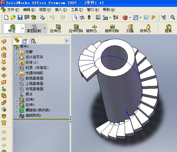Click the shell box icon in left sidebar

click(4, 116)
